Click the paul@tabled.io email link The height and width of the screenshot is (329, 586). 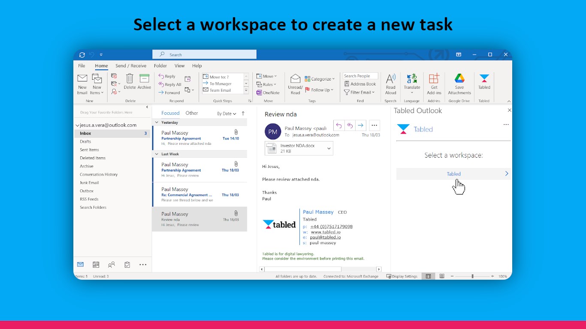click(x=326, y=237)
